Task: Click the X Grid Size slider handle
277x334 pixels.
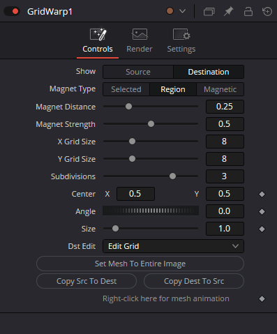Action: 132,142
